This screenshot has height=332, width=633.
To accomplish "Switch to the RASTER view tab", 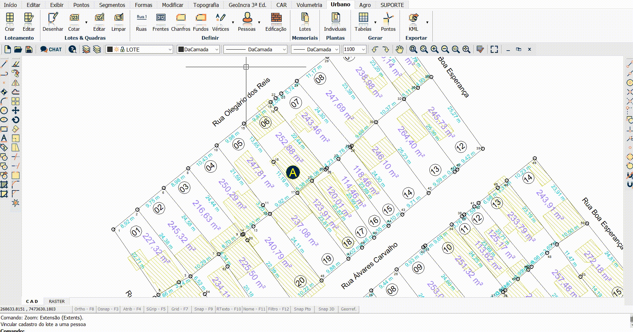I will point(57,301).
